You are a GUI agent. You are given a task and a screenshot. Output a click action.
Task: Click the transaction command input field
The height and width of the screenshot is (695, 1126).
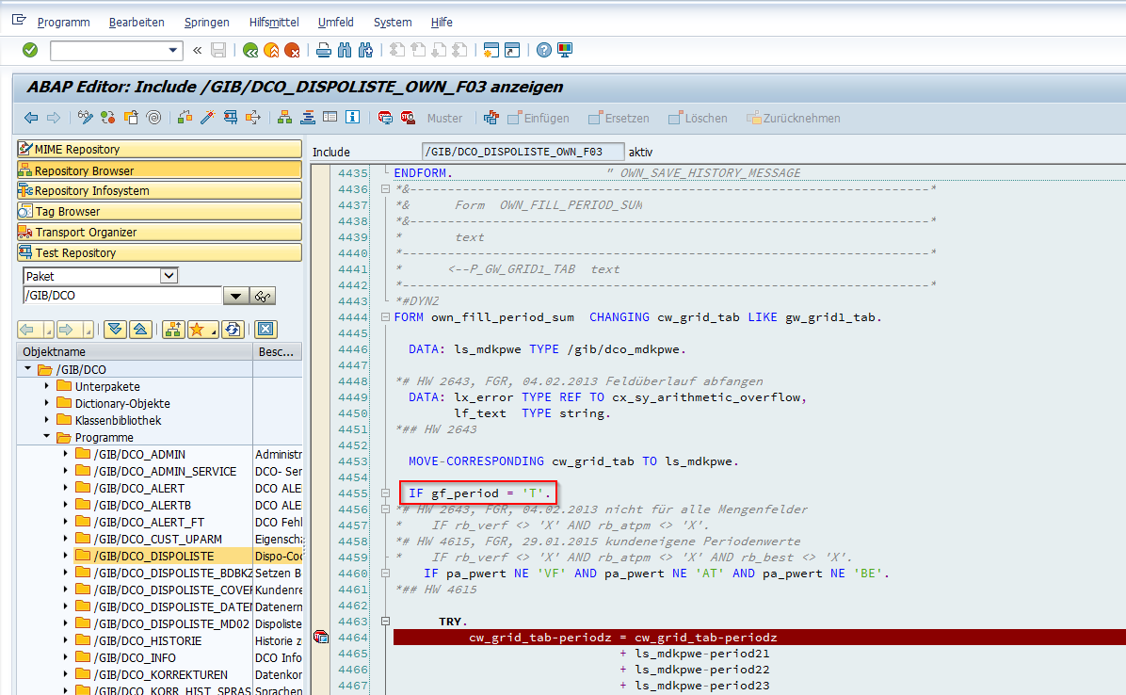pyautogui.click(x=108, y=50)
